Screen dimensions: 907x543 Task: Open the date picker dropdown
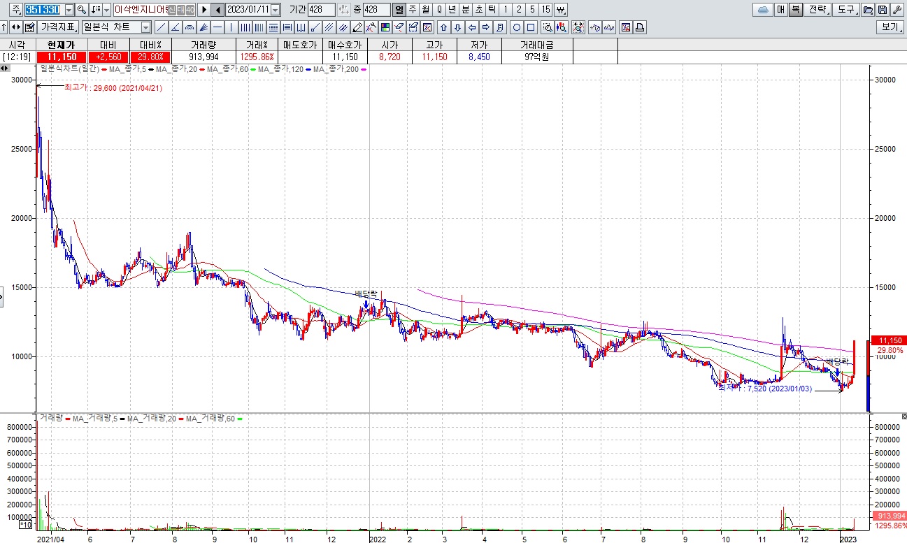click(x=275, y=10)
